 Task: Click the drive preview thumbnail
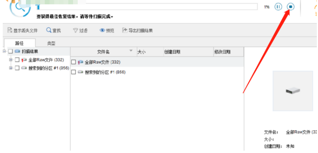(293, 91)
